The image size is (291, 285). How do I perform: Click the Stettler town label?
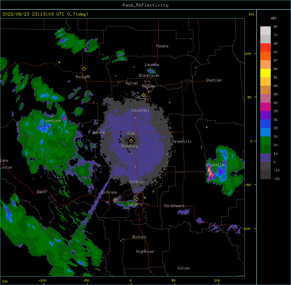pyautogui.click(x=214, y=80)
